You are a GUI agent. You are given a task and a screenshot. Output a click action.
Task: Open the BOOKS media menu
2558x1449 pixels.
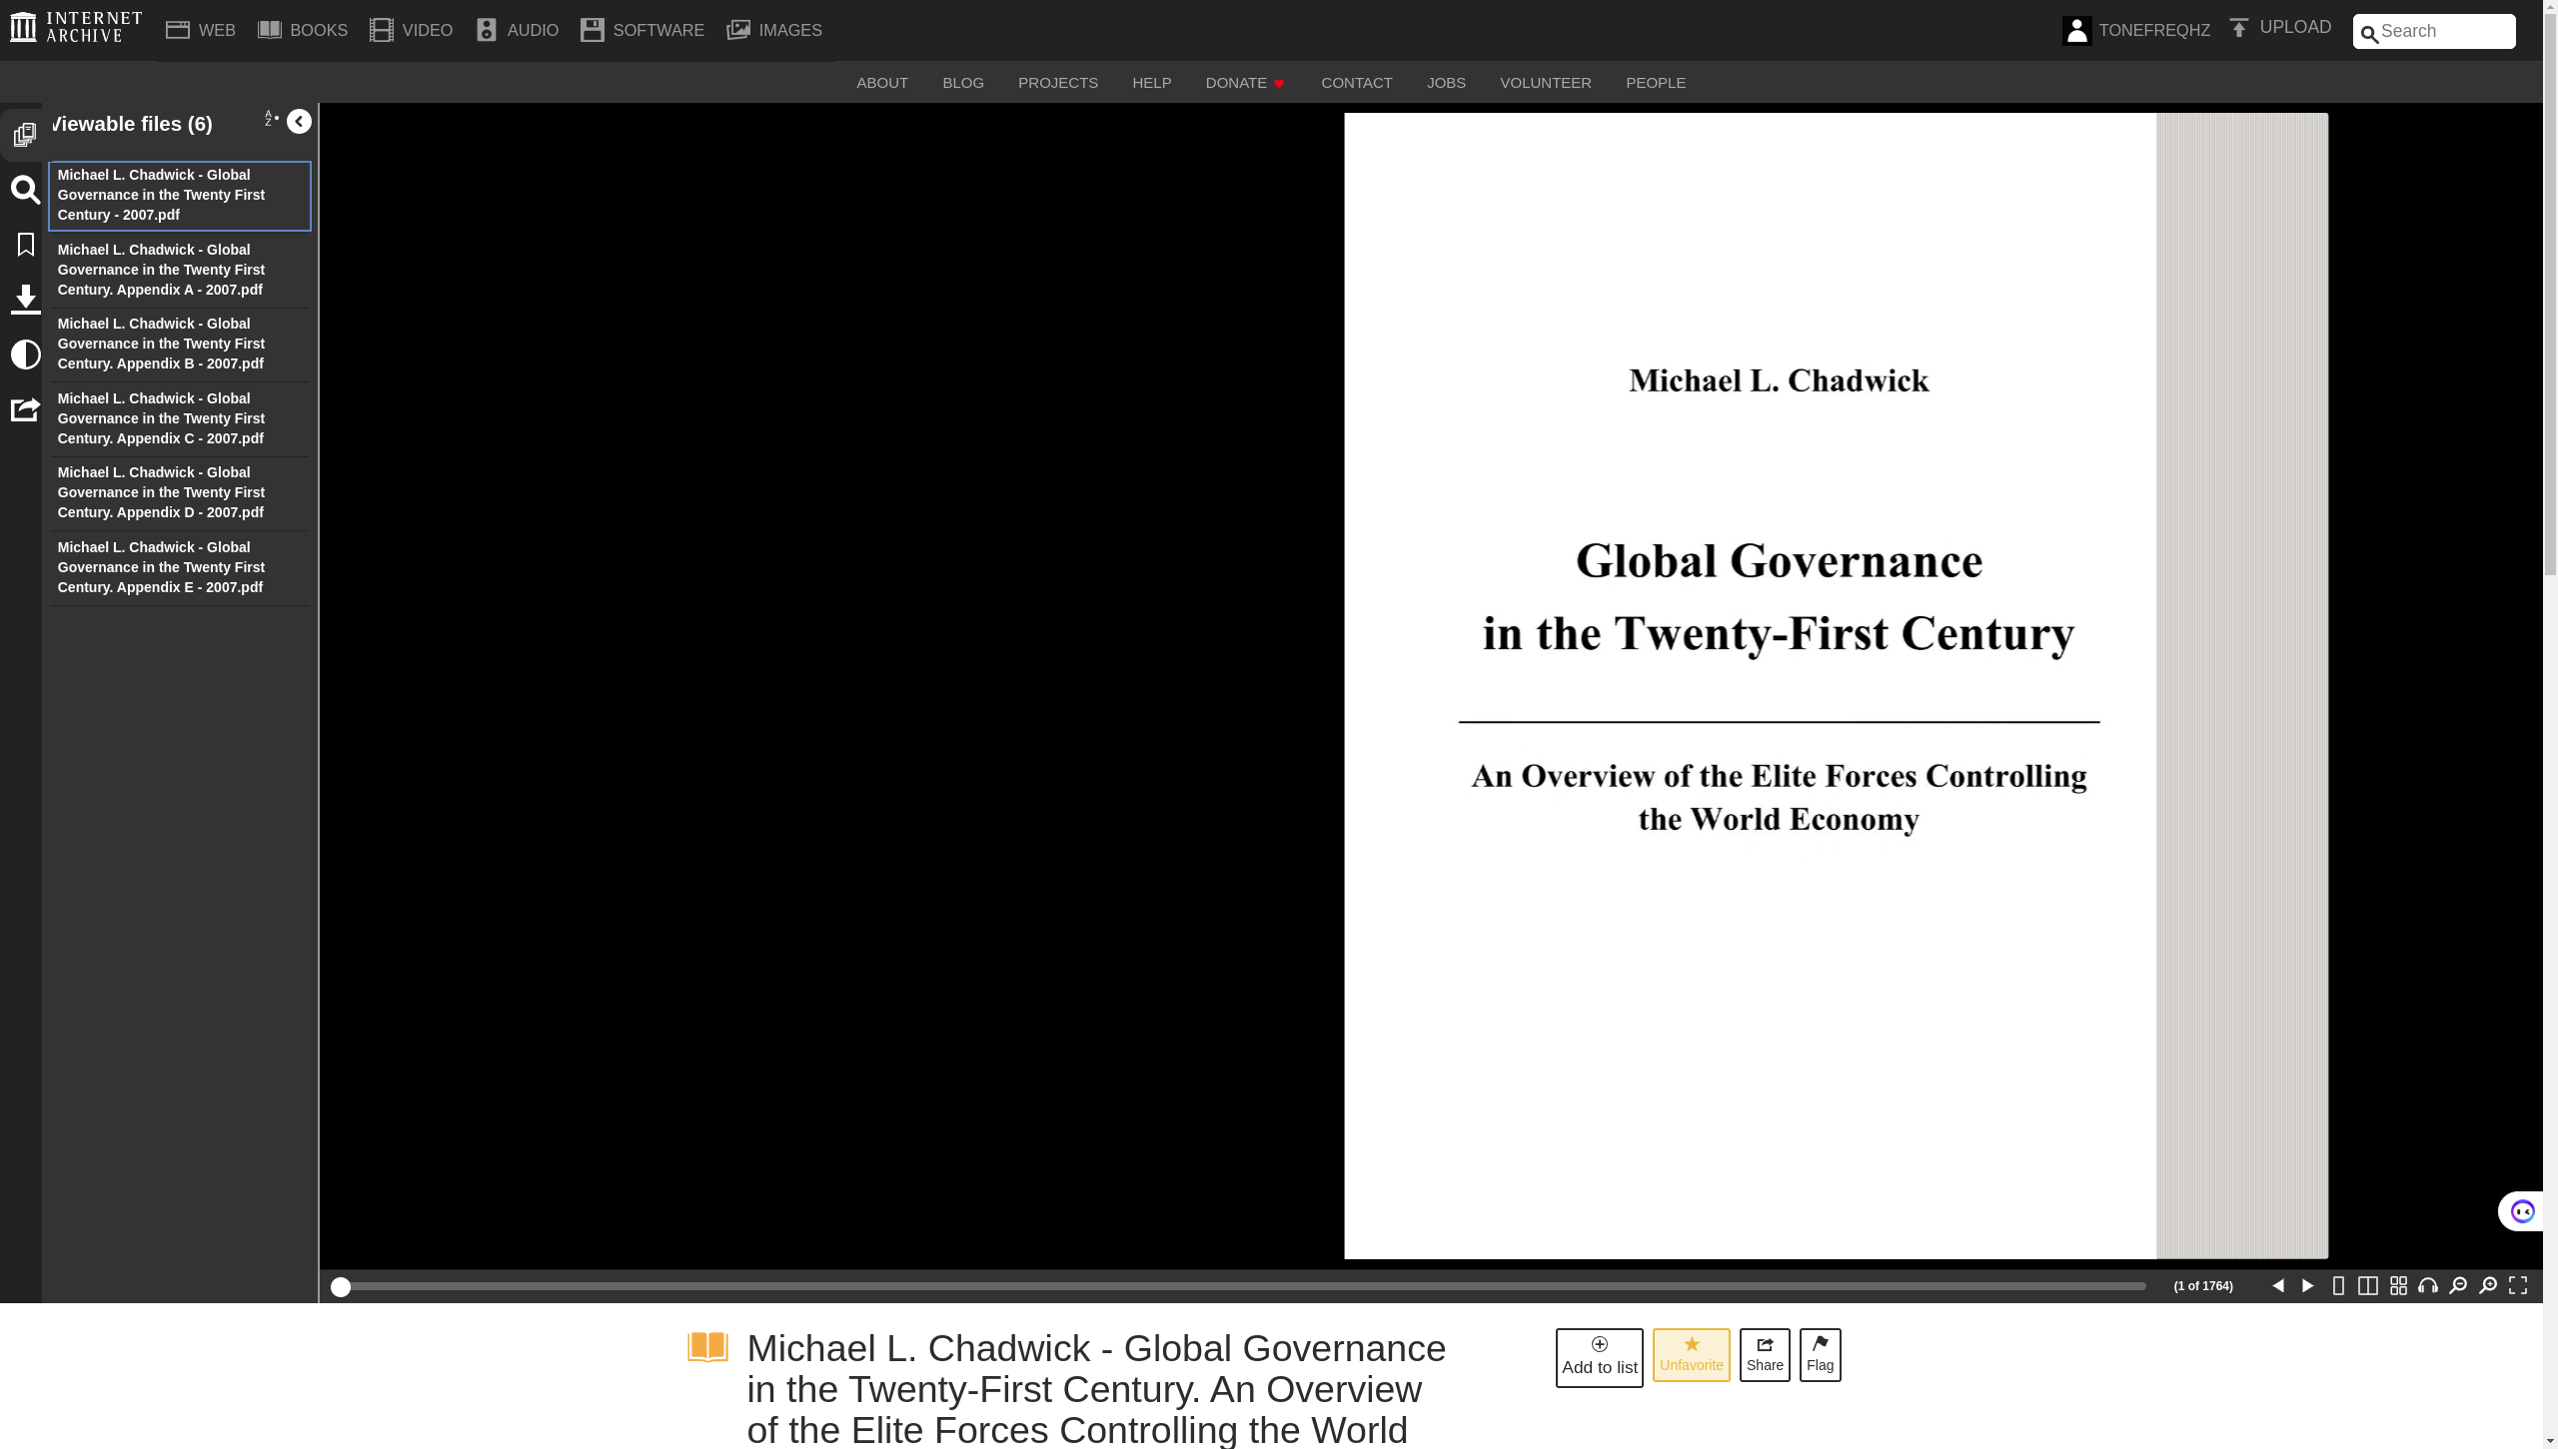coord(303,30)
